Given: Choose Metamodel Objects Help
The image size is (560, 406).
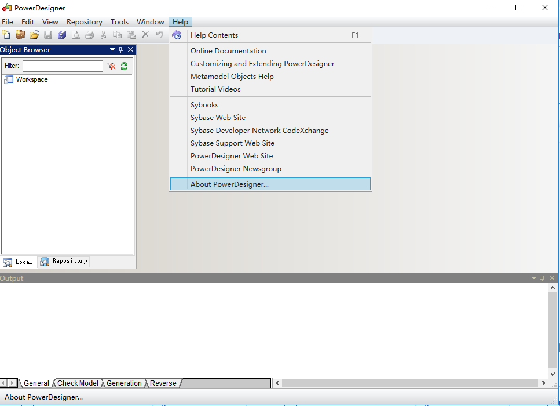Looking at the screenshot, I should point(270,77).
